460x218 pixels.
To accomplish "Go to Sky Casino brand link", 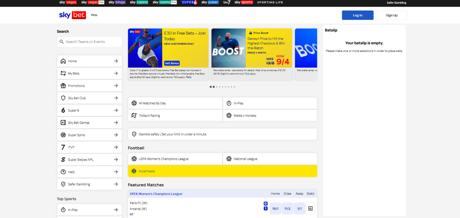I will click(x=139, y=2).
